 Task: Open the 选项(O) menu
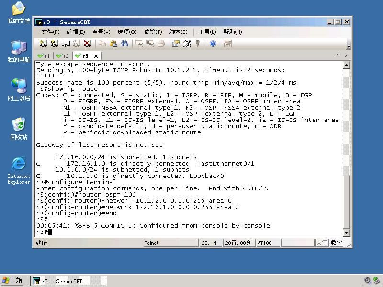[127, 32]
